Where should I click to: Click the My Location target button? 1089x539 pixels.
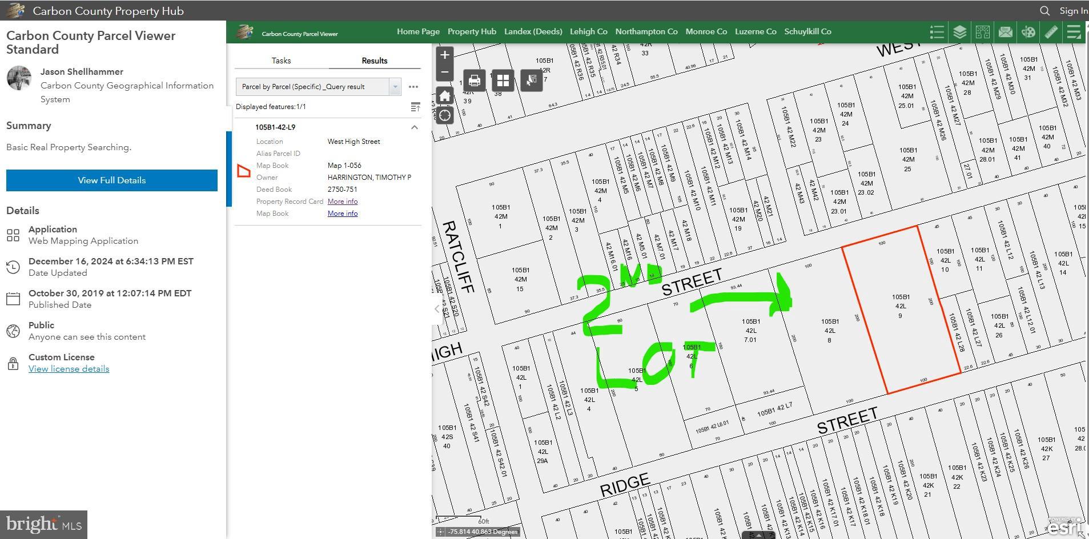coord(444,115)
